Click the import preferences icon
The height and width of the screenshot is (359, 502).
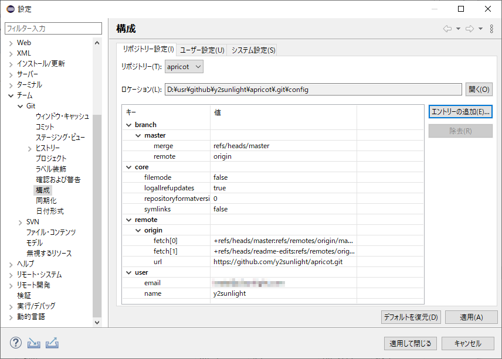pos(33,343)
